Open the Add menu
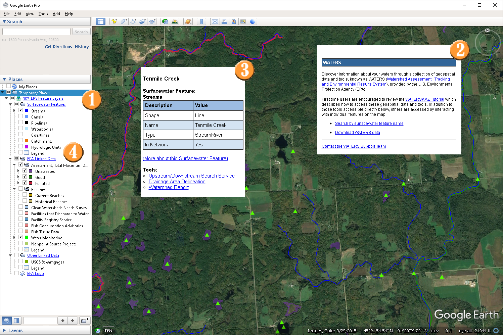 (56, 14)
